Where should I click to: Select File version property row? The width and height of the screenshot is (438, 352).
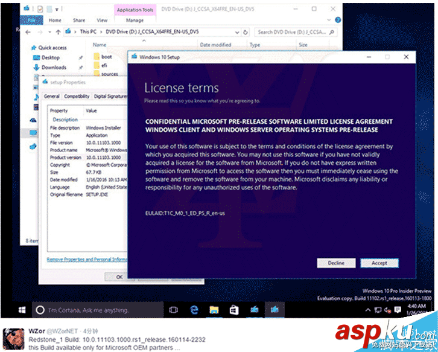coord(87,143)
